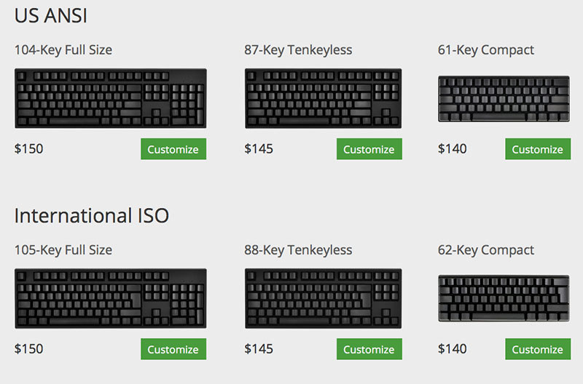Select the "62-Key Compact" title text
Screen dimensions: 583x384
[x=485, y=250]
